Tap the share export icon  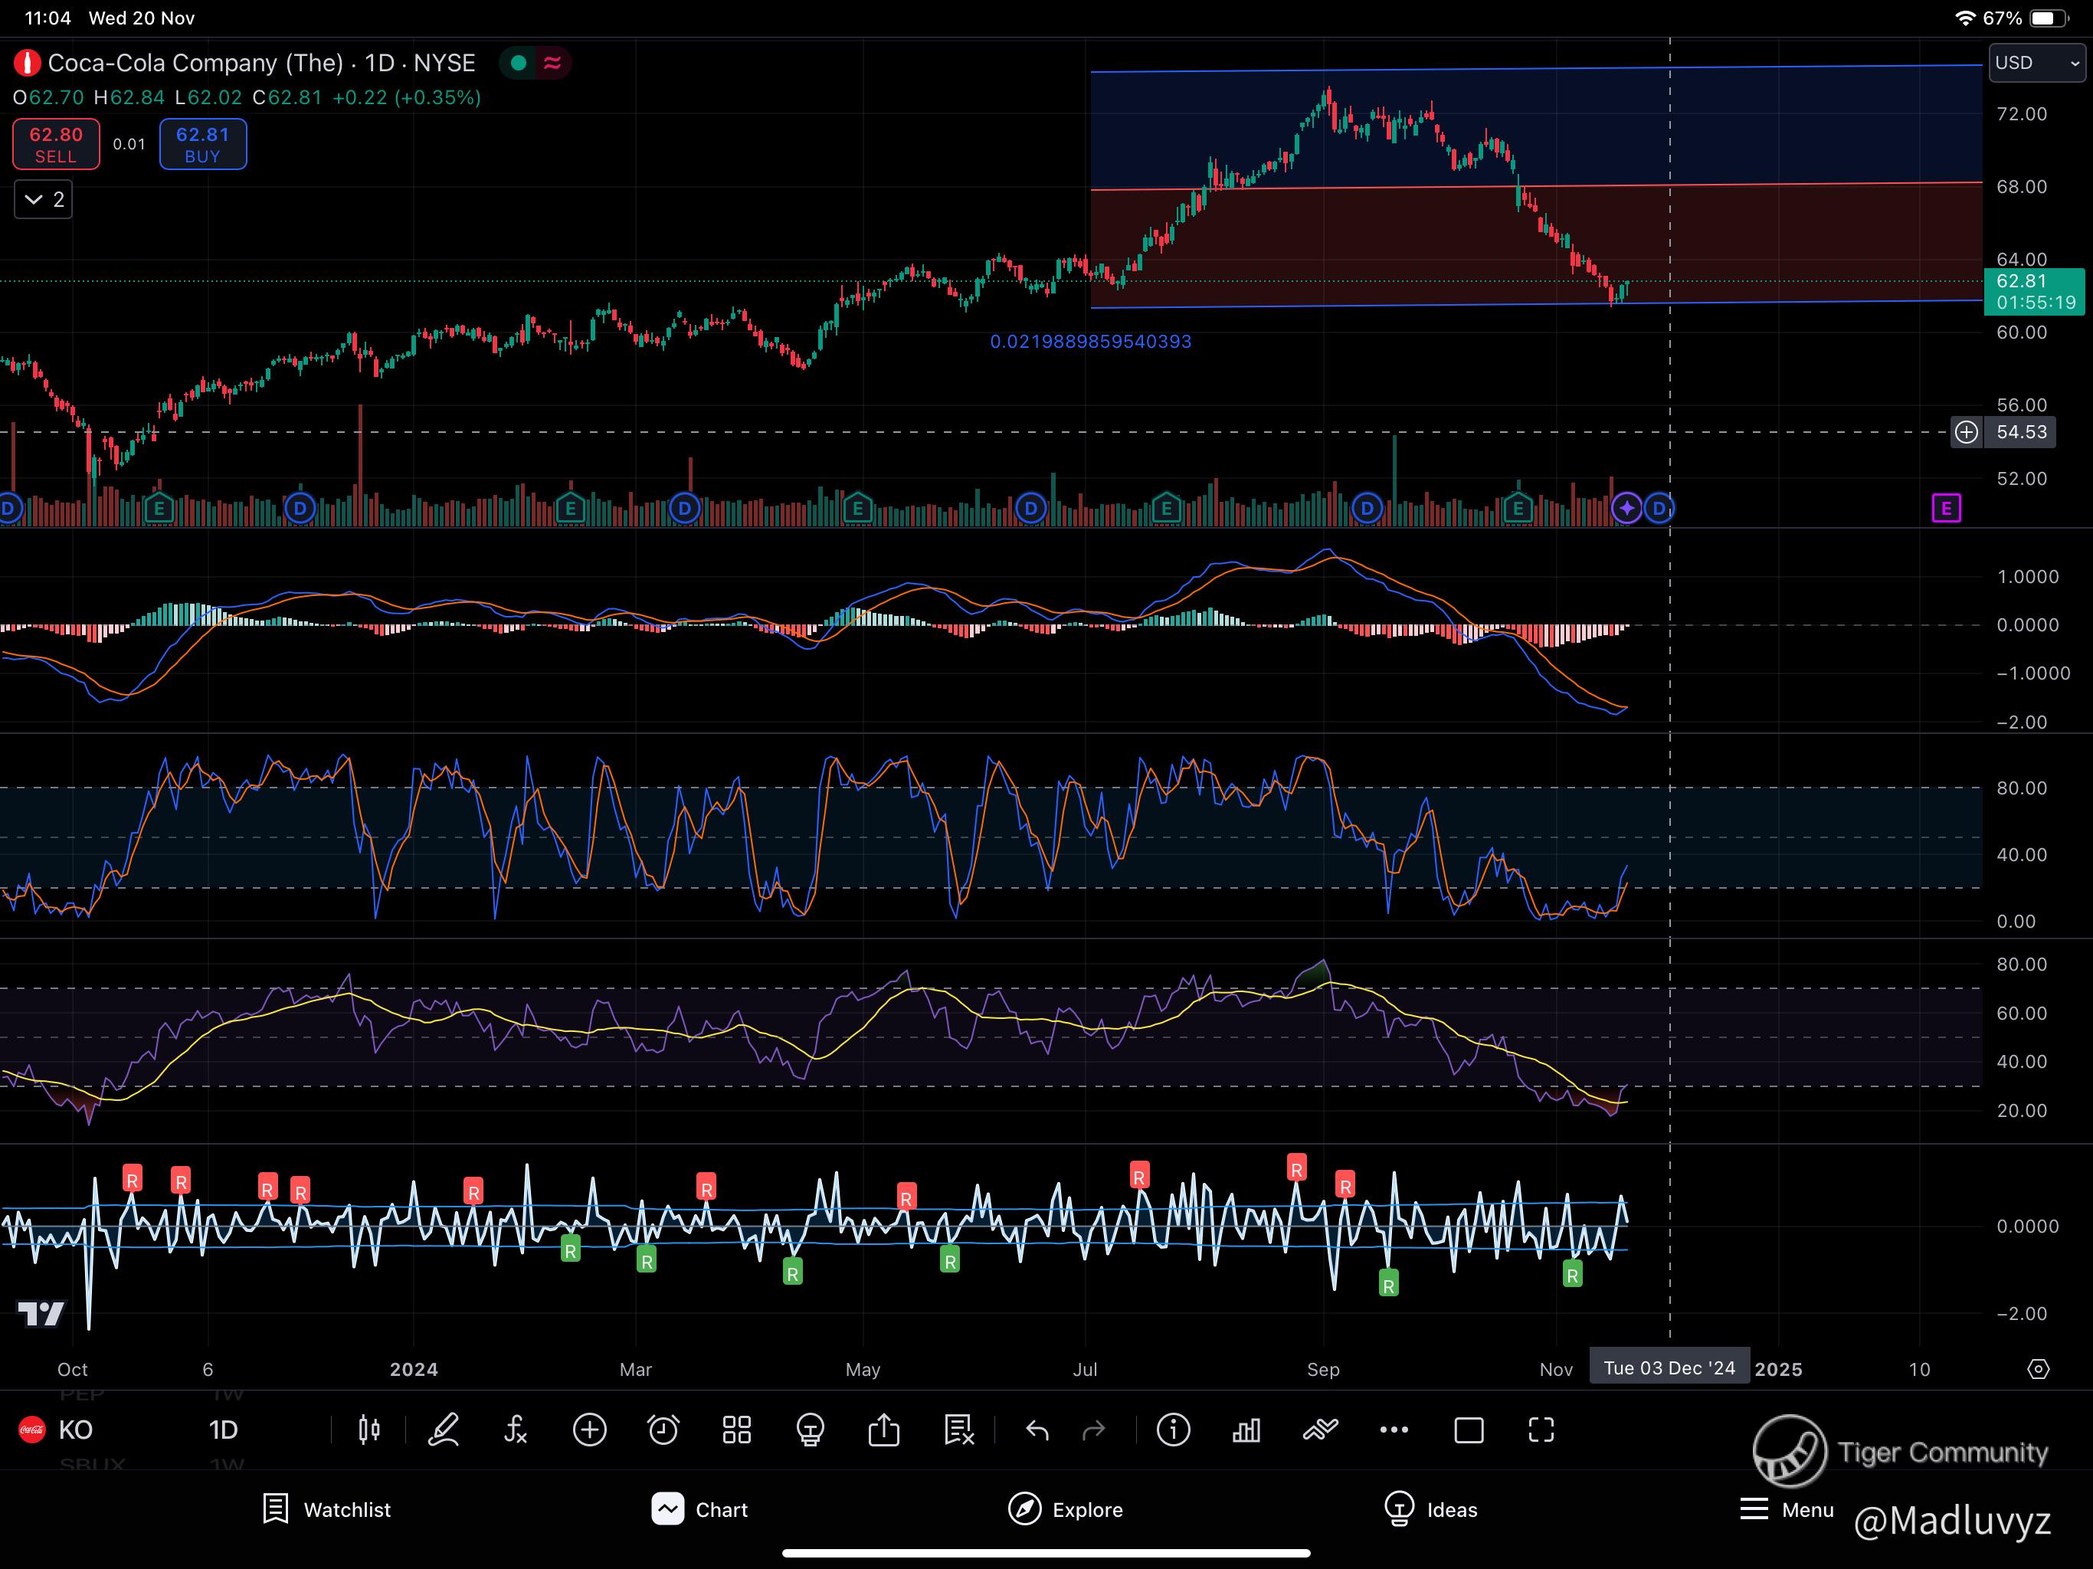point(884,1430)
